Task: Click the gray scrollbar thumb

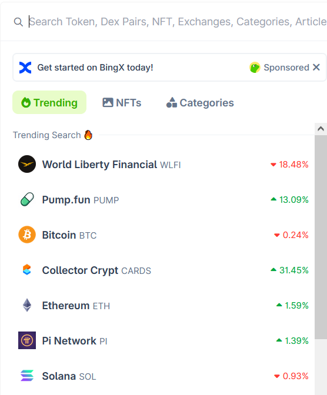Action: (x=321, y=237)
